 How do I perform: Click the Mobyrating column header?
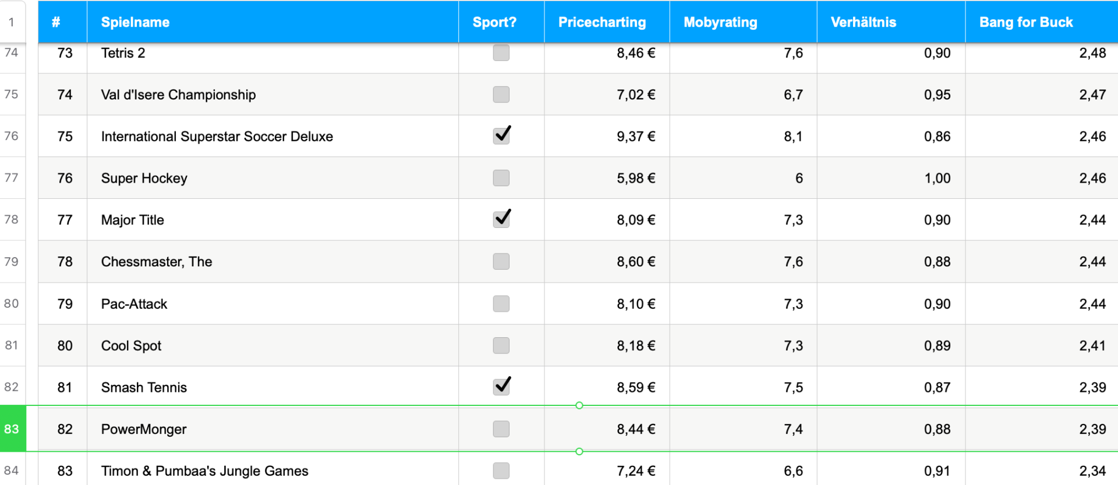(x=720, y=22)
